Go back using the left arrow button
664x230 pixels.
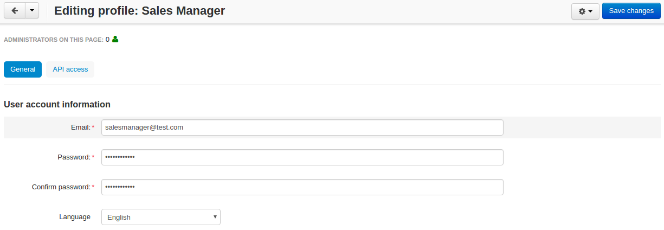coord(15,11)
